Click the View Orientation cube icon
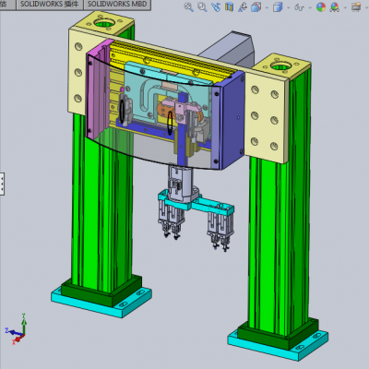The width and height of the screenshot is (369, 369). [x=256, y=6]
